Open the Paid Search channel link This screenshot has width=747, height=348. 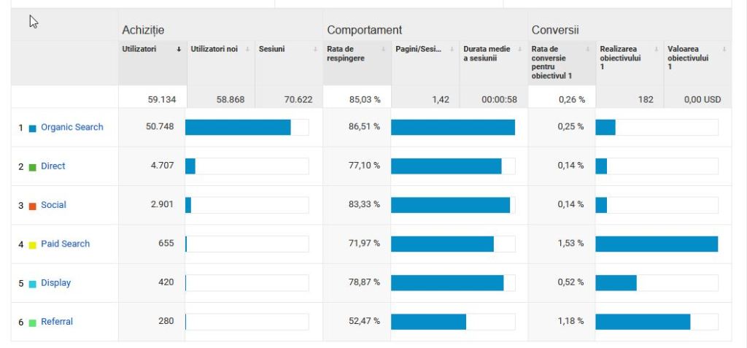(65, 244)
